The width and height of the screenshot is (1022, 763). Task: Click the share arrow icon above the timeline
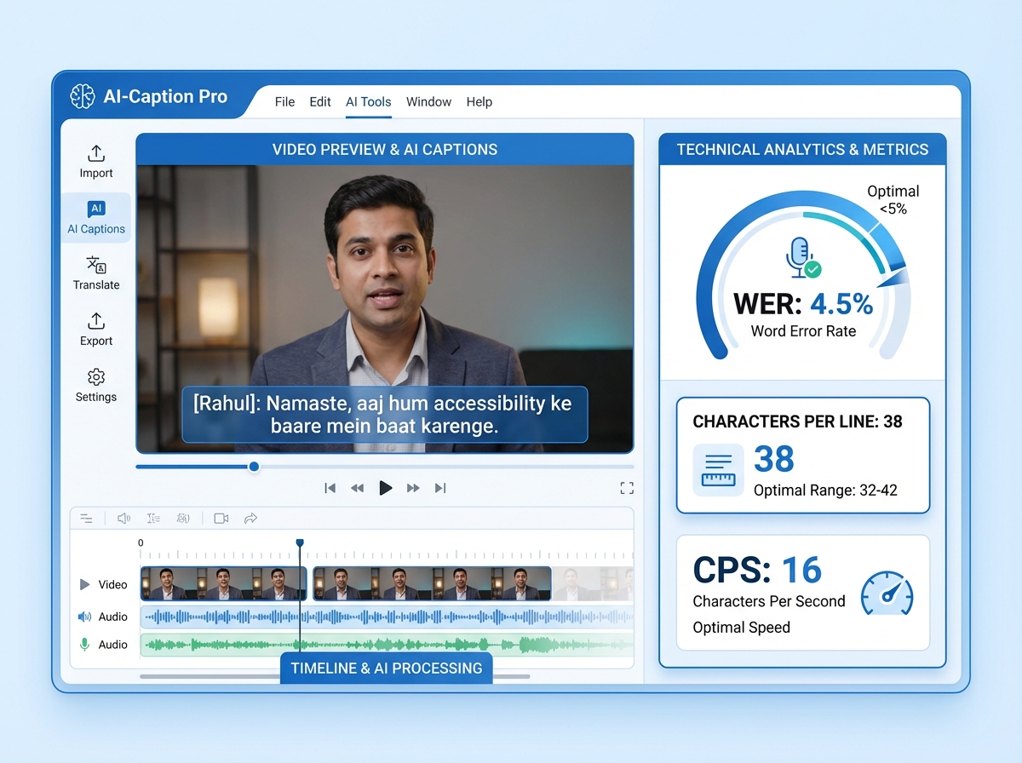pyautogui.click(x=252, y=518)
